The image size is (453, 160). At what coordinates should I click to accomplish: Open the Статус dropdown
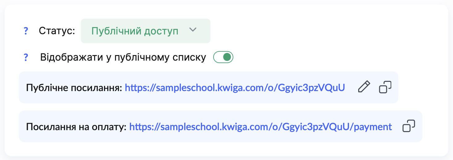pos(145,31)
